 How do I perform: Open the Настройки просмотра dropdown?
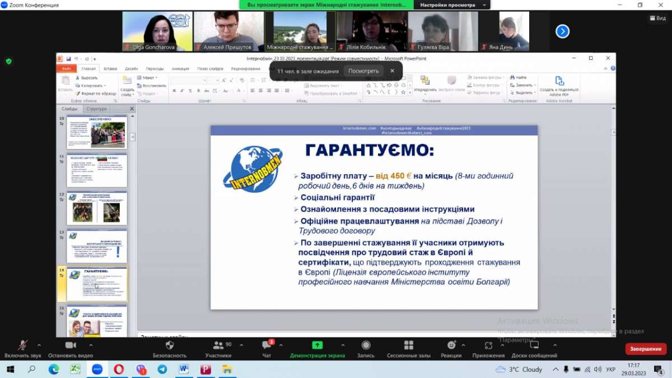[452, 4]
